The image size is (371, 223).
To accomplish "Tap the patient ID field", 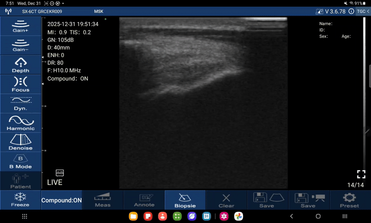I will pos(322,30).
